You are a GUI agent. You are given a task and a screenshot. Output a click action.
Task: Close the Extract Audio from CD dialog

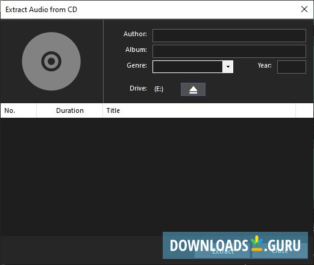coord(304,9)
